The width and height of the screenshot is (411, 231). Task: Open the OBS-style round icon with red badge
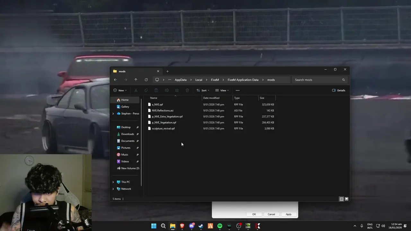pos(239,226)
